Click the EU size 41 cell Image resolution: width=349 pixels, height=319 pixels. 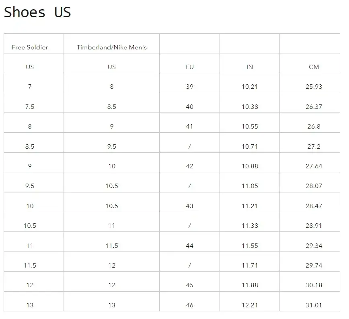(190, 127)
